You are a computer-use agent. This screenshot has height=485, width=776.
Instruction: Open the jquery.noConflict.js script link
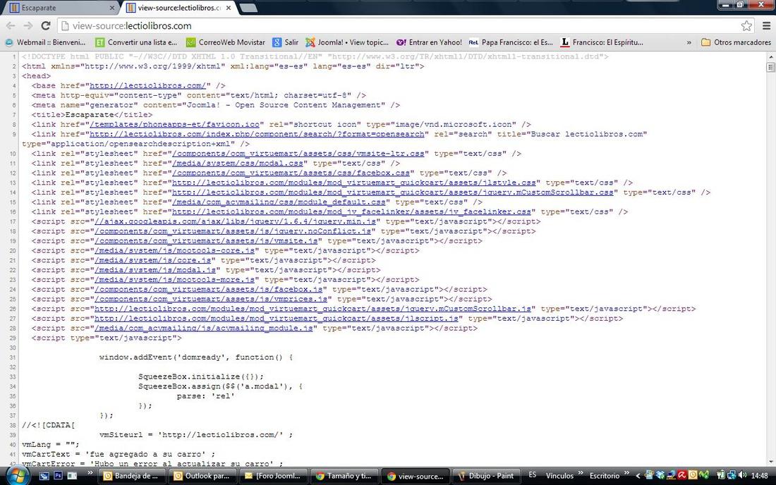233,231
